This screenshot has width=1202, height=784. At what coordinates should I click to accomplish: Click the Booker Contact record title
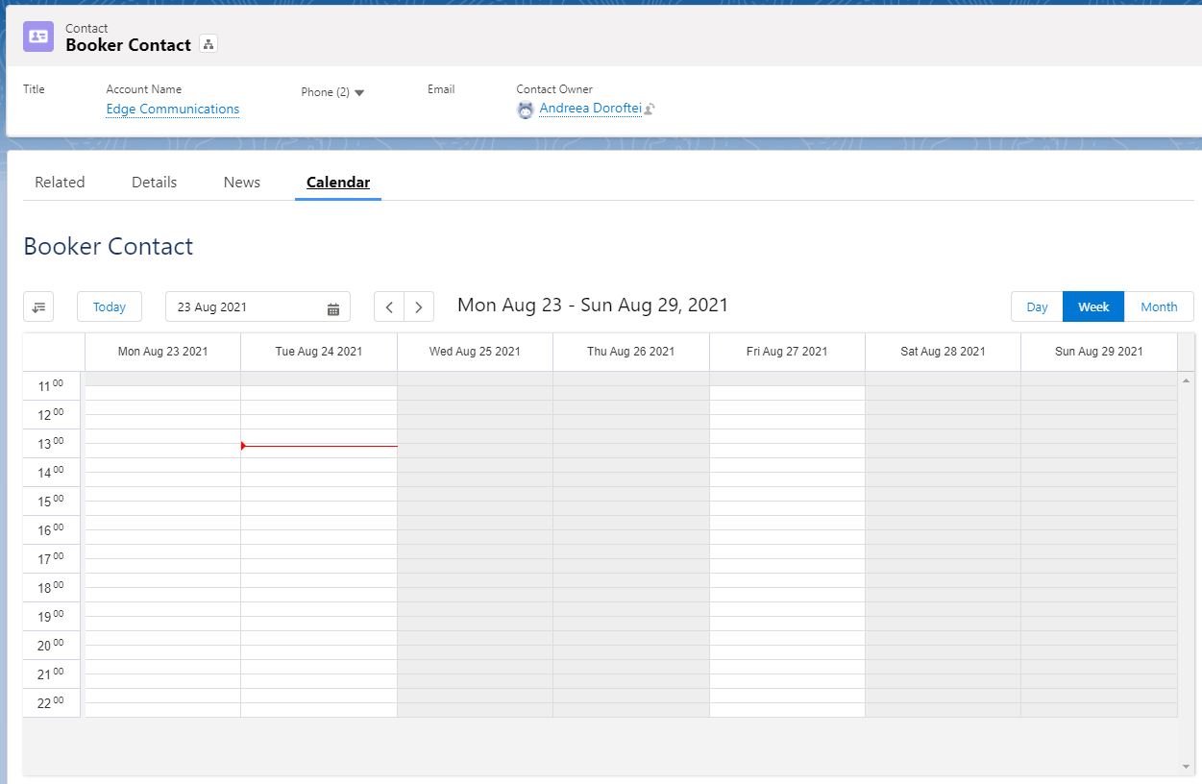(129, 45)
